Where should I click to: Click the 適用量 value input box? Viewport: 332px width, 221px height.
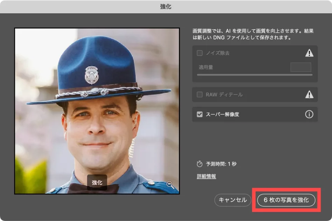point(300,67)
